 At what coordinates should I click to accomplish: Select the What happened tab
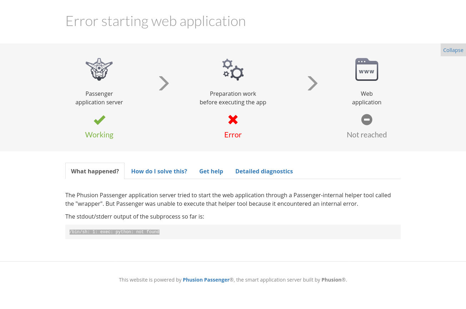pos(95,171)
